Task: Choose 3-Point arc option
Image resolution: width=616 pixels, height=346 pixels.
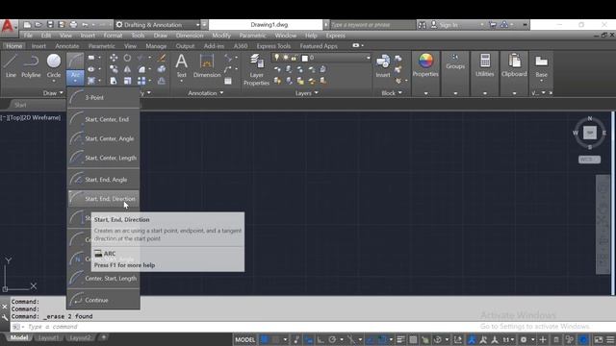Action: 103,98
